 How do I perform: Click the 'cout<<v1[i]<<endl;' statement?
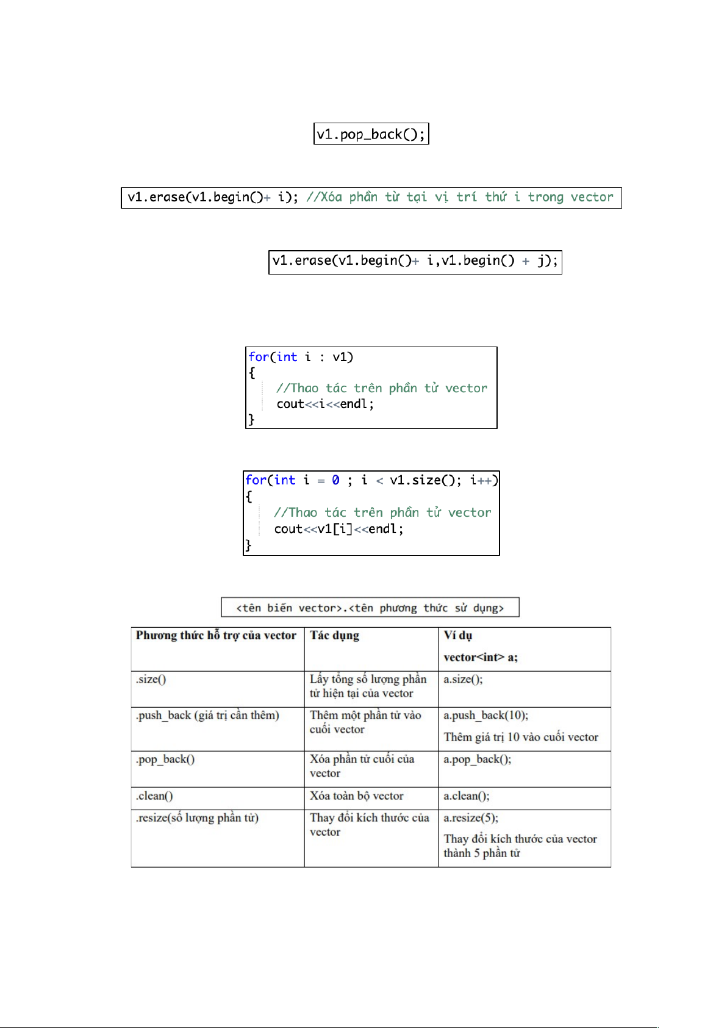click(x=338, y=529)
